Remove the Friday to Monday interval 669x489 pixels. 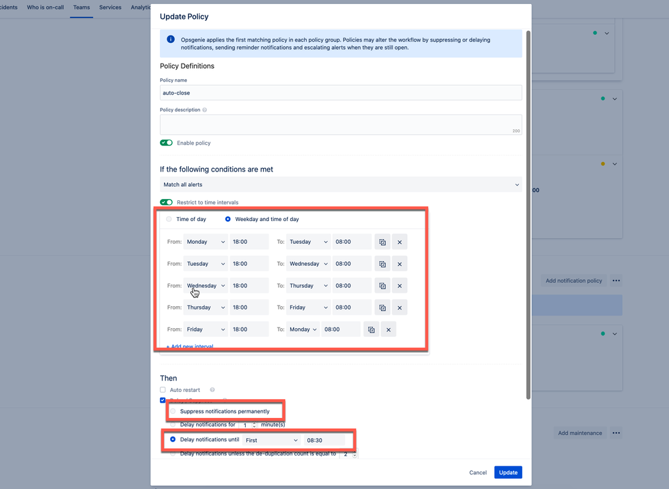(x=388, y=330)
